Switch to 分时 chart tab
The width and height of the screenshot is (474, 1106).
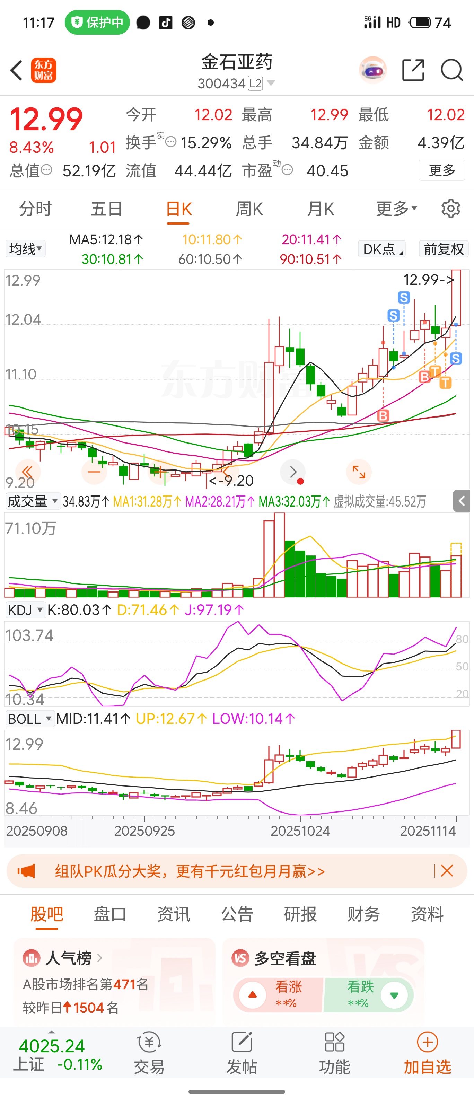(36, 209)
